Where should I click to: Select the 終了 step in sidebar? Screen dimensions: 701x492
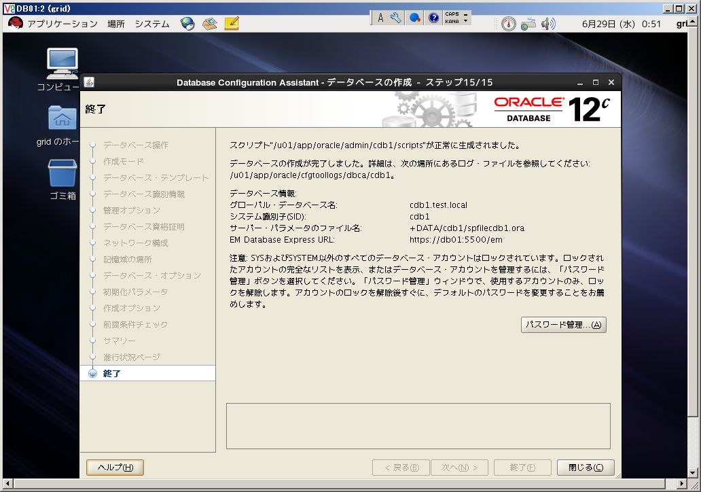pyautogui.click(x=147, y=374)
